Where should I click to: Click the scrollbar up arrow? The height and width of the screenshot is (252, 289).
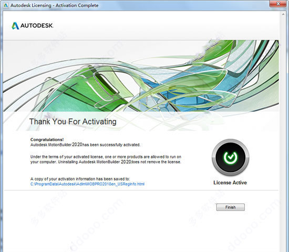coord(283,14)
